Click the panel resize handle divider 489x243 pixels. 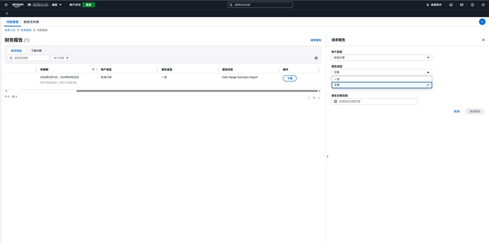pyautogui.click(x=328, y=156)
